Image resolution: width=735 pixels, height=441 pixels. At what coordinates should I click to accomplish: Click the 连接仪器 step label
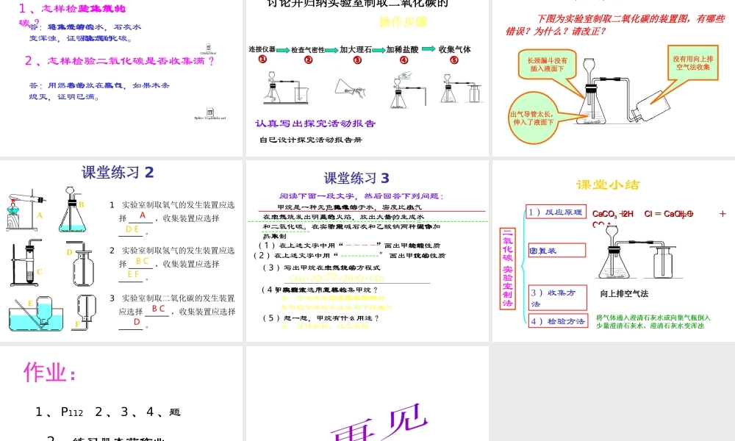262,49
